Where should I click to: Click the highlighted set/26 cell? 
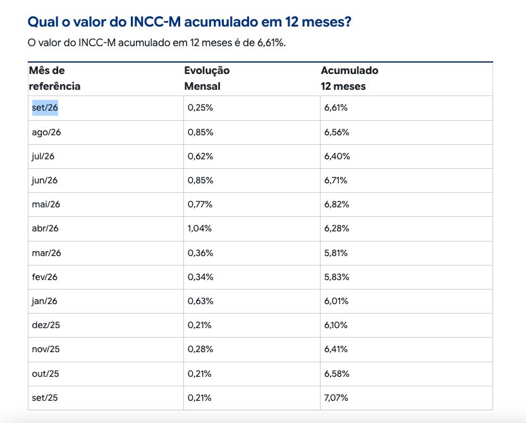[45, 107]
